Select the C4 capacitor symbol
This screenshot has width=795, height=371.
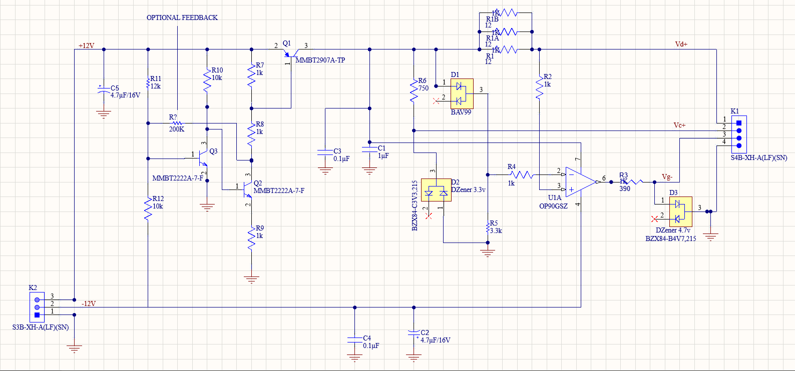click(x=354, y=340)
